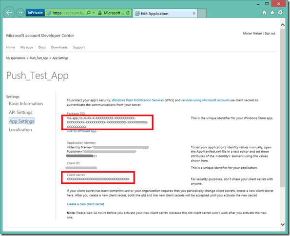Image resolution: width=290 pixels, height=236 pixels.
Task: Minimize the browser window
Action: pyautogui.click(x=258, y=4)
